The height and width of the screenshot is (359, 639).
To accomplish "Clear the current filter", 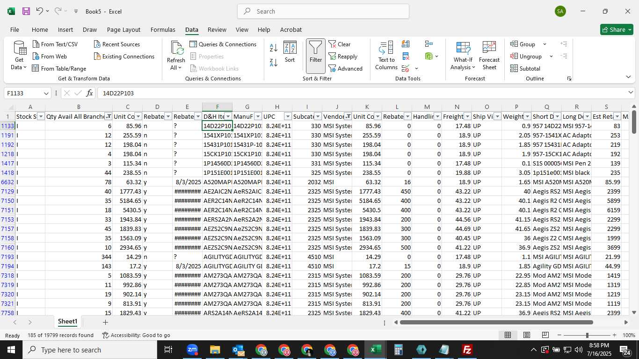I will point(340,44).
